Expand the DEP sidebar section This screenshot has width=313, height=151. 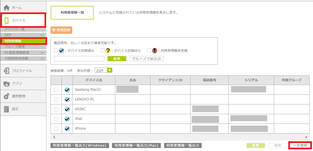(x=42, y=35)
